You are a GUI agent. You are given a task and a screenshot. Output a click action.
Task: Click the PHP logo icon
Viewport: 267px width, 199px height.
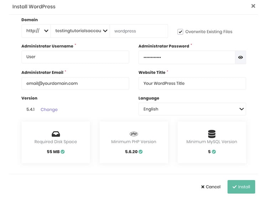(133, 134)
